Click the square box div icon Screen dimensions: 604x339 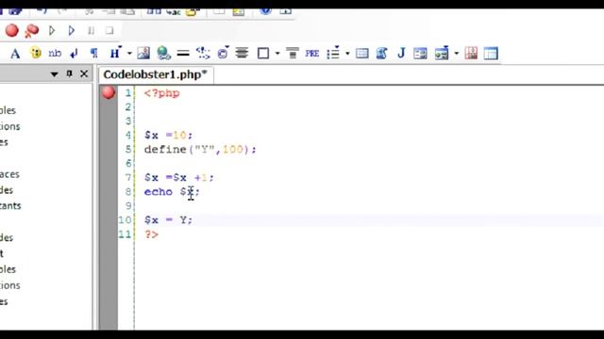pos(263,53)
